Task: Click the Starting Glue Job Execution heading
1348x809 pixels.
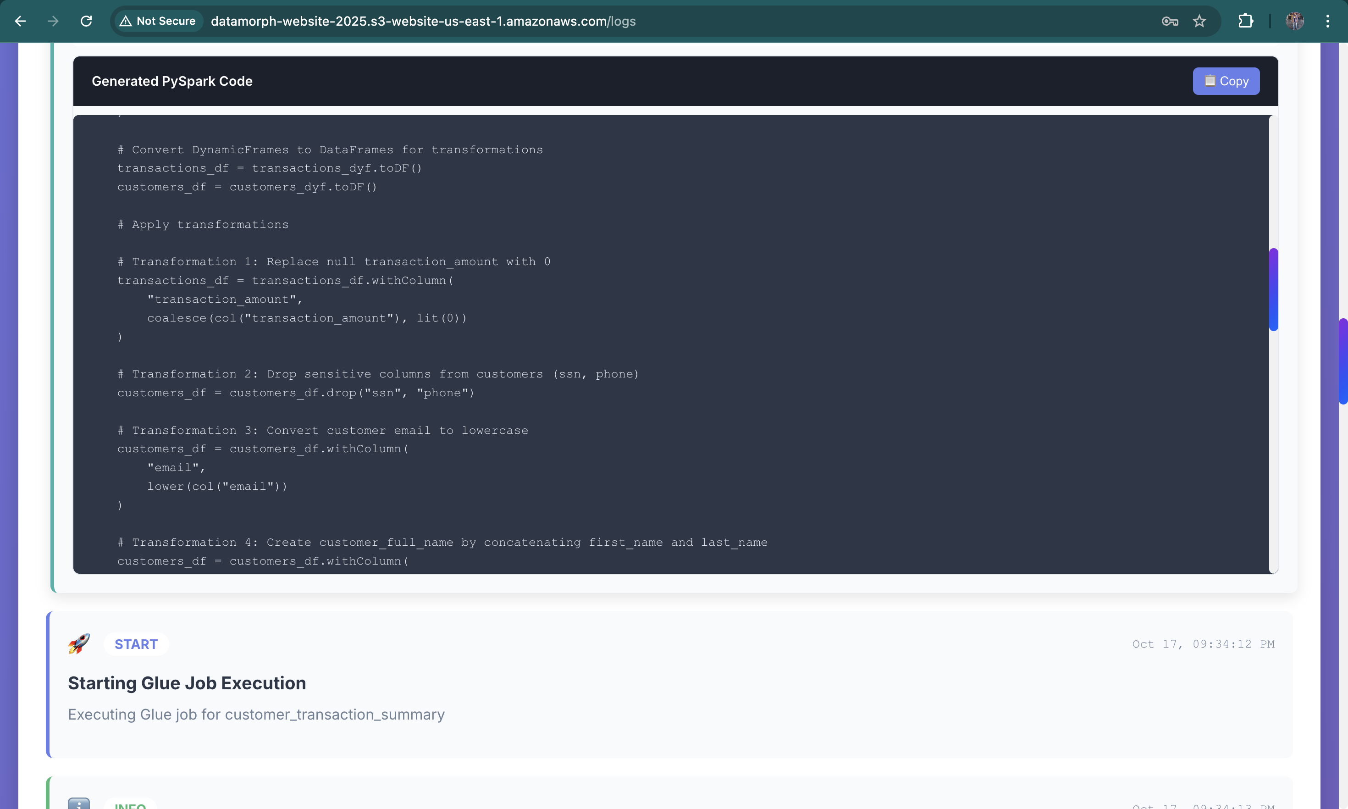Action: click(187, 683)
